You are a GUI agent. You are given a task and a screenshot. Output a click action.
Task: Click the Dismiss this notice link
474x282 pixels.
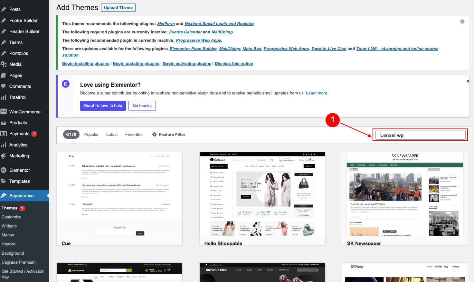click(x=234, y=64)
